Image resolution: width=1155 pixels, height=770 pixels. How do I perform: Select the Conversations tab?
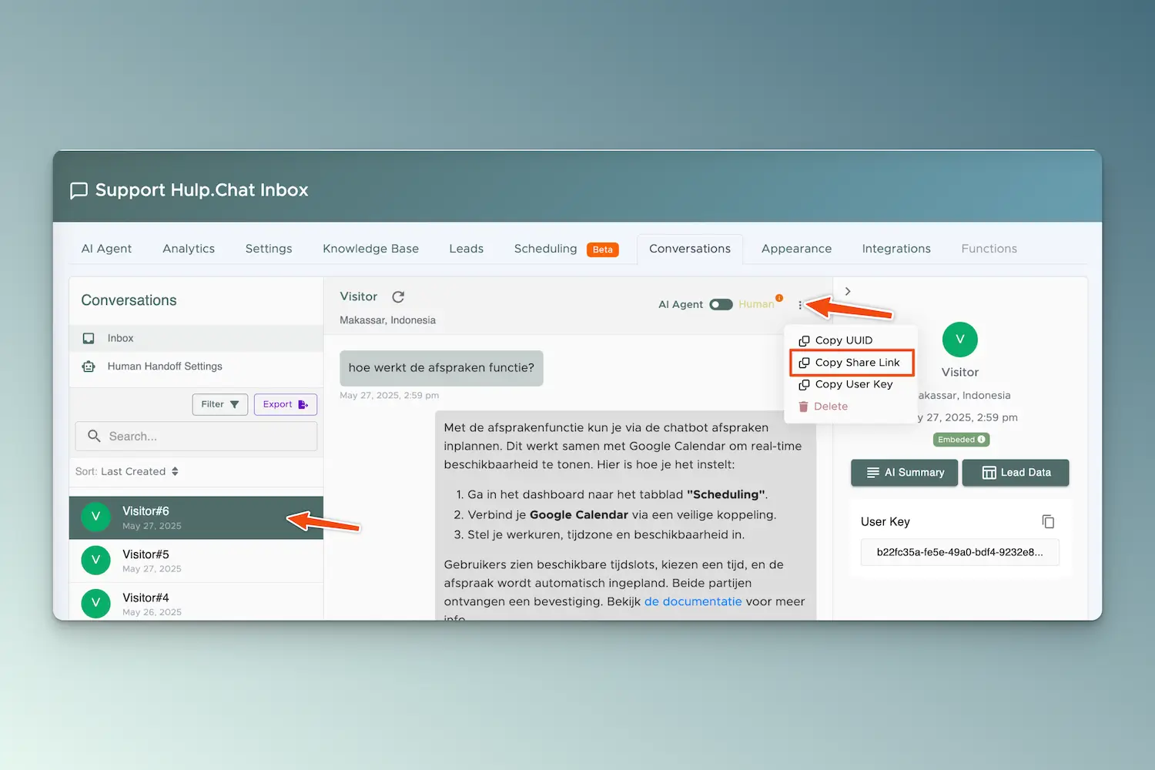690,249
